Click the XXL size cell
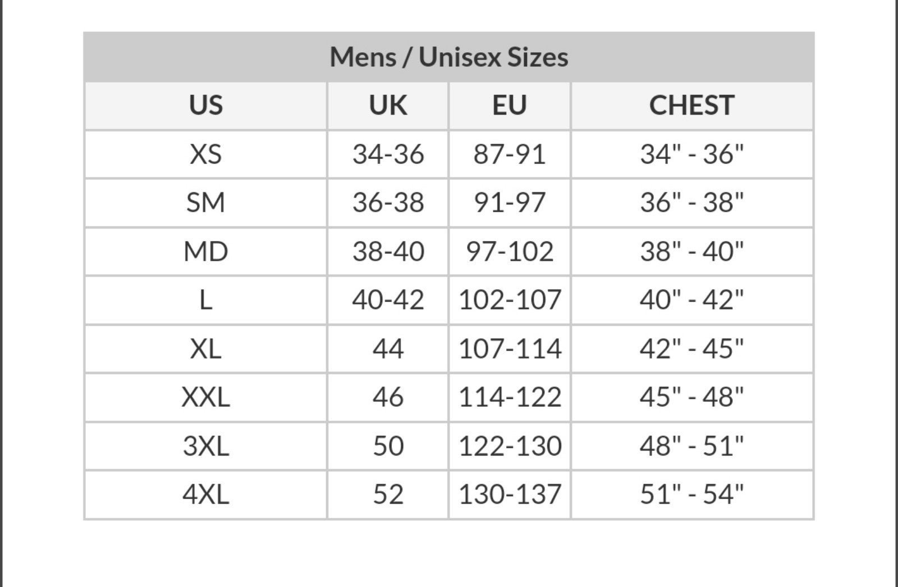Viewport: 898px width, 587px height. (x=206, y=397)
